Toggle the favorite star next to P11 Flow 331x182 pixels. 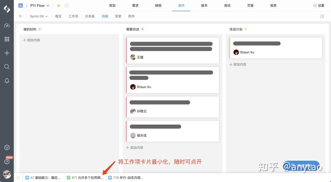pos(58,5)
